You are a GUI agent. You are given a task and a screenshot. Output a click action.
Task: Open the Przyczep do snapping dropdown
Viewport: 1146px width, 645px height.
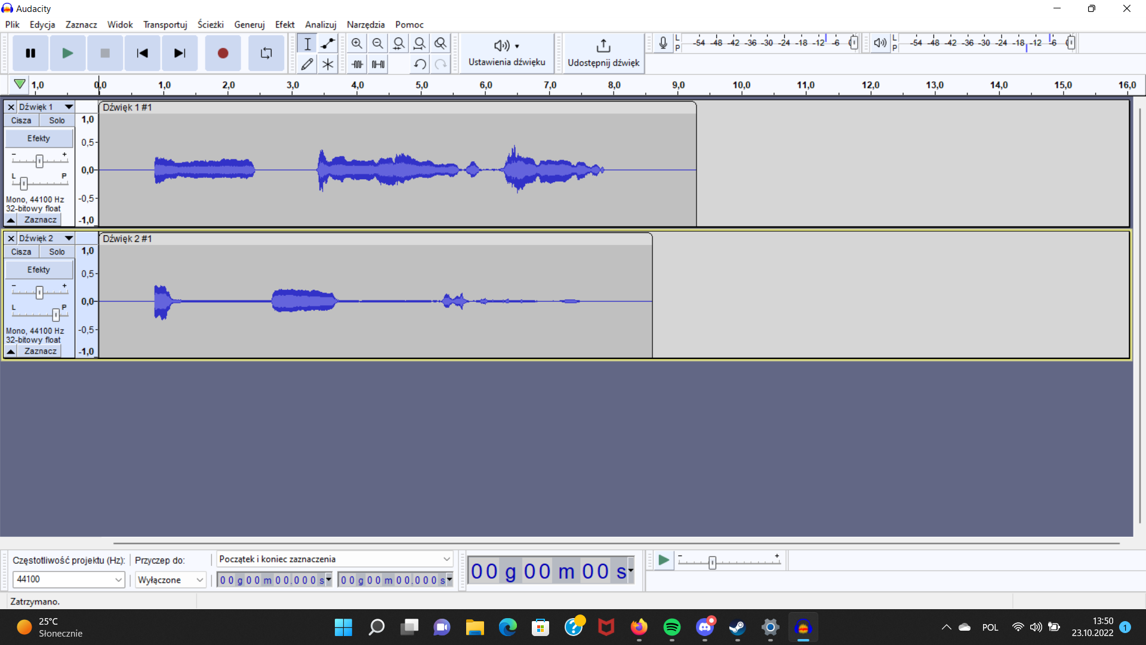coord(199,580)
